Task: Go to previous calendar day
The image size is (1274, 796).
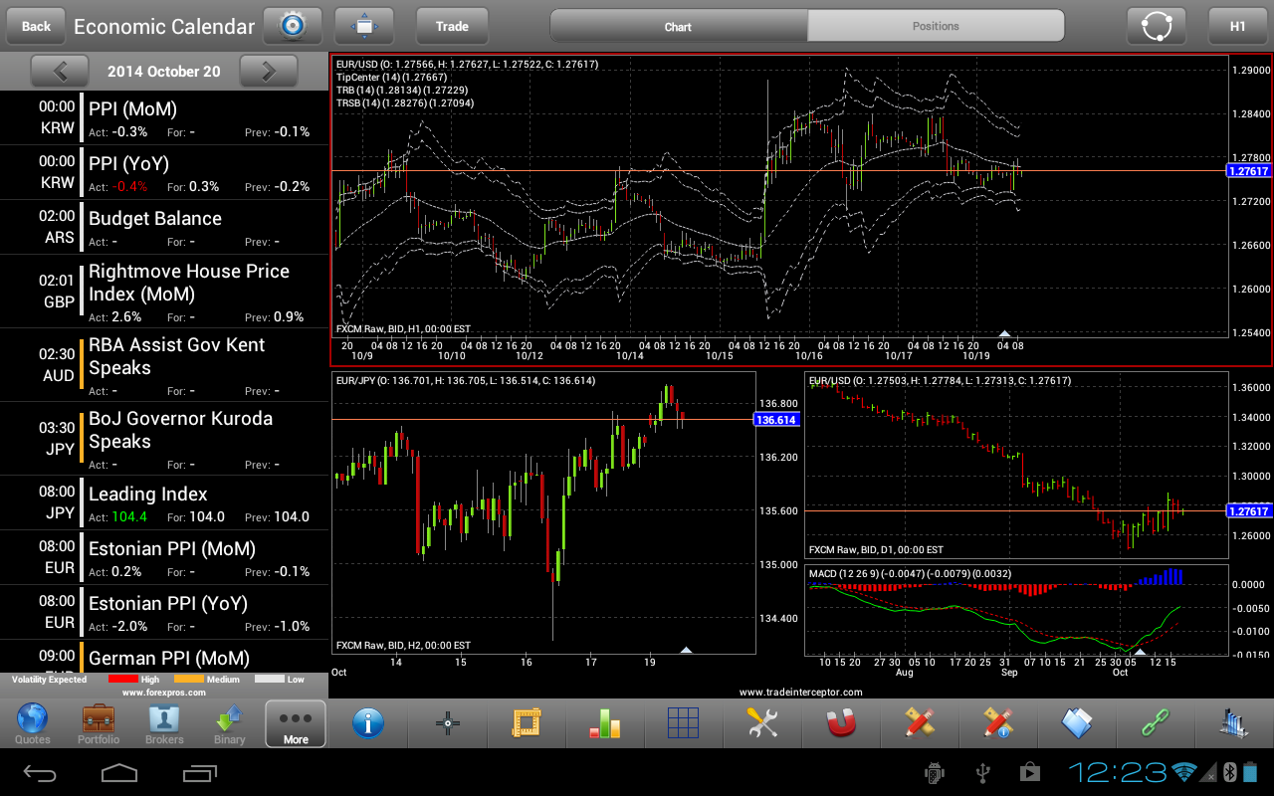Action: point(60,71)
